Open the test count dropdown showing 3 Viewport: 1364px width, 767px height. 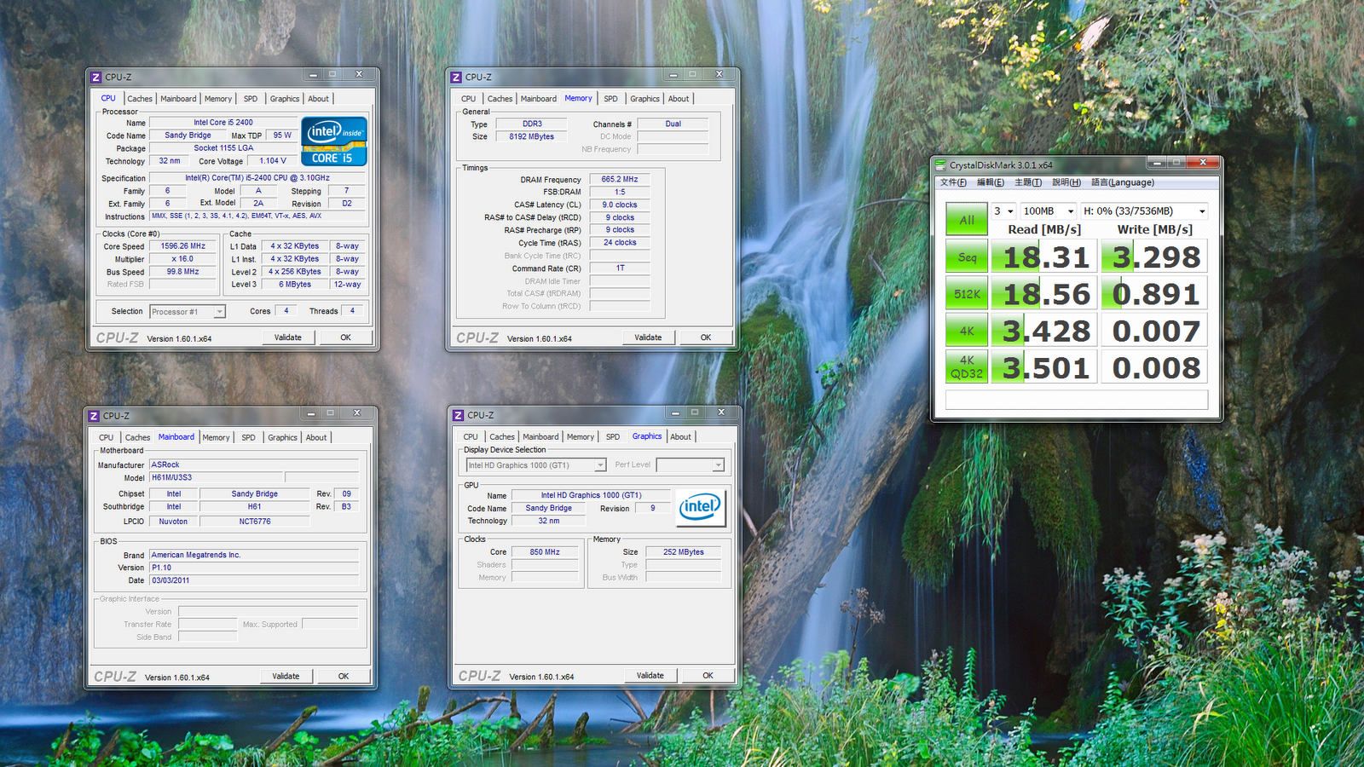(1003, 211)
